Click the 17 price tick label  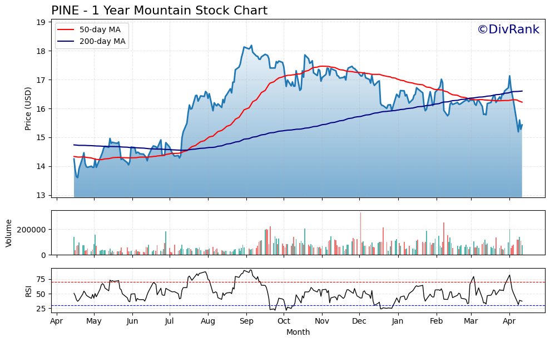(41, 80)
